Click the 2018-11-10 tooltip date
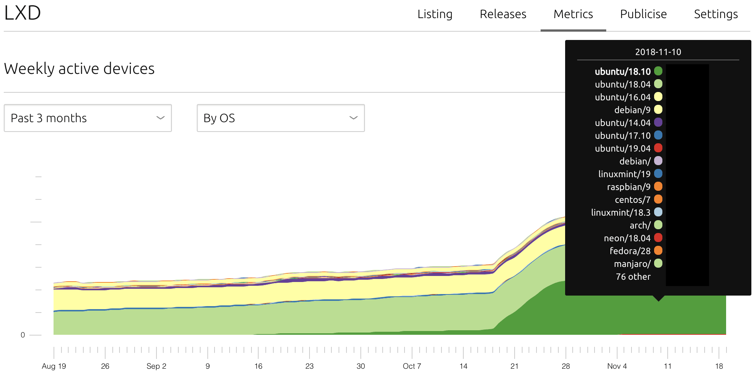Screen dimensions: 754x377 (x=658, y=52)
